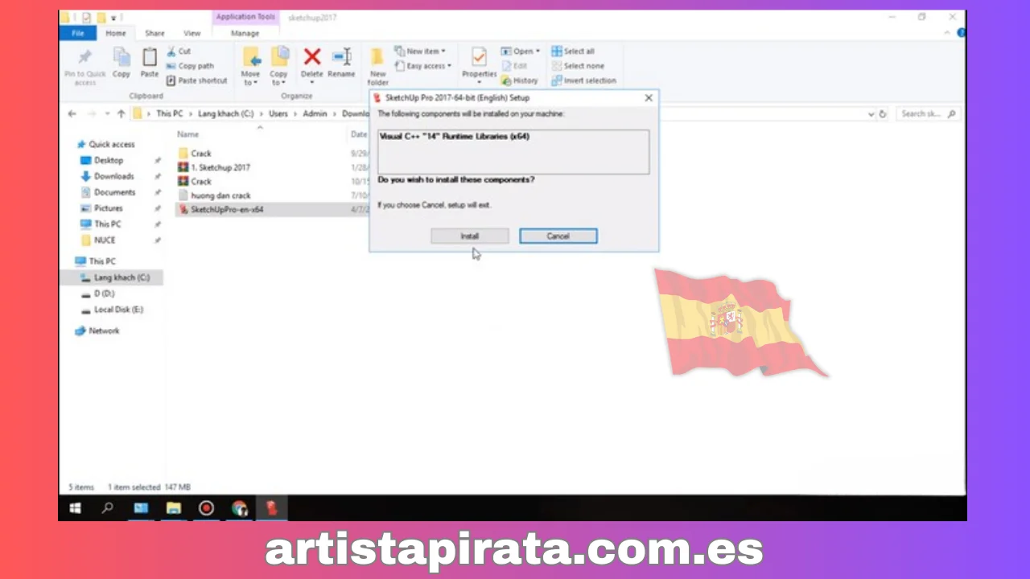This screenshot has width=1030, height=579.
Task: Click the Cut scissors icon
Action: pyautogui.click(x=172, y=51)
